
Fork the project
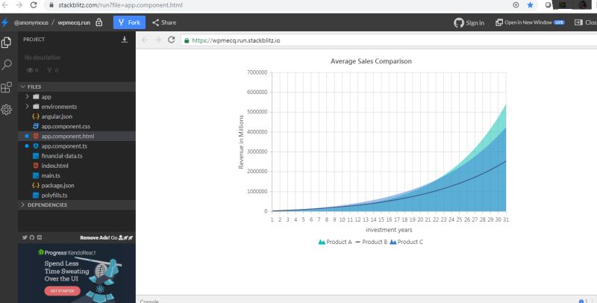tap(129, 22)
